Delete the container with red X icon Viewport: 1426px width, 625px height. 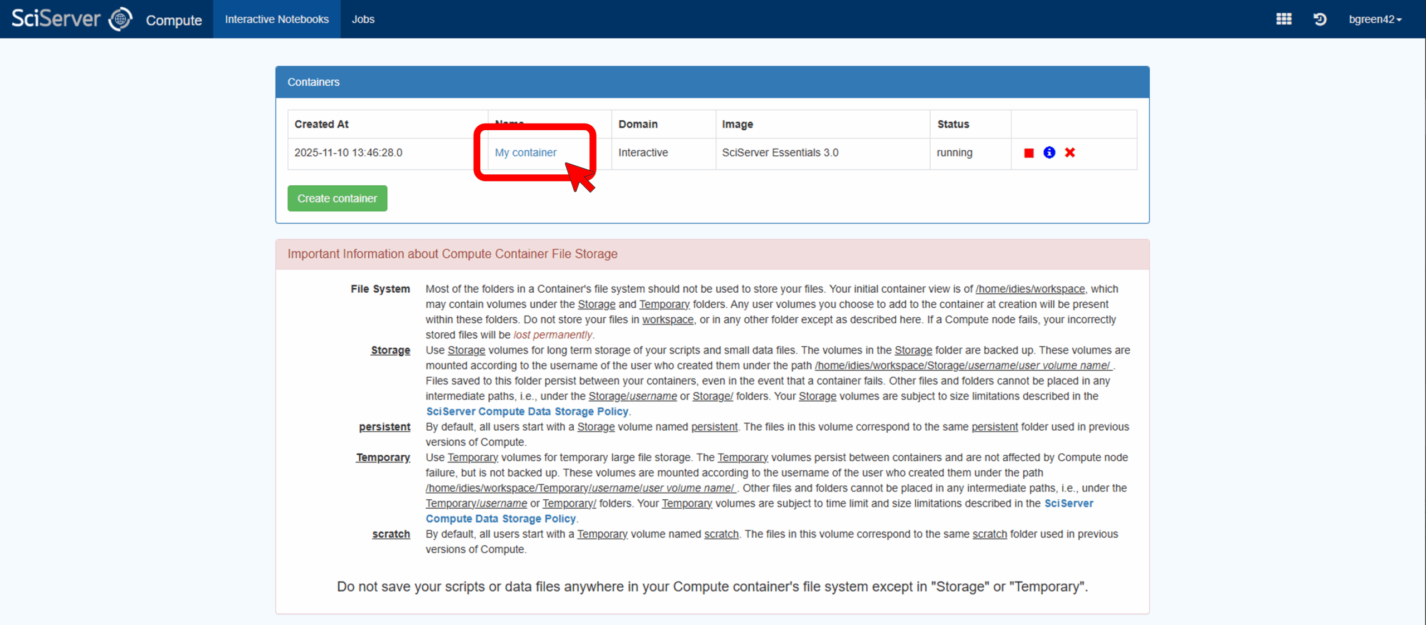click(1069, 152)
